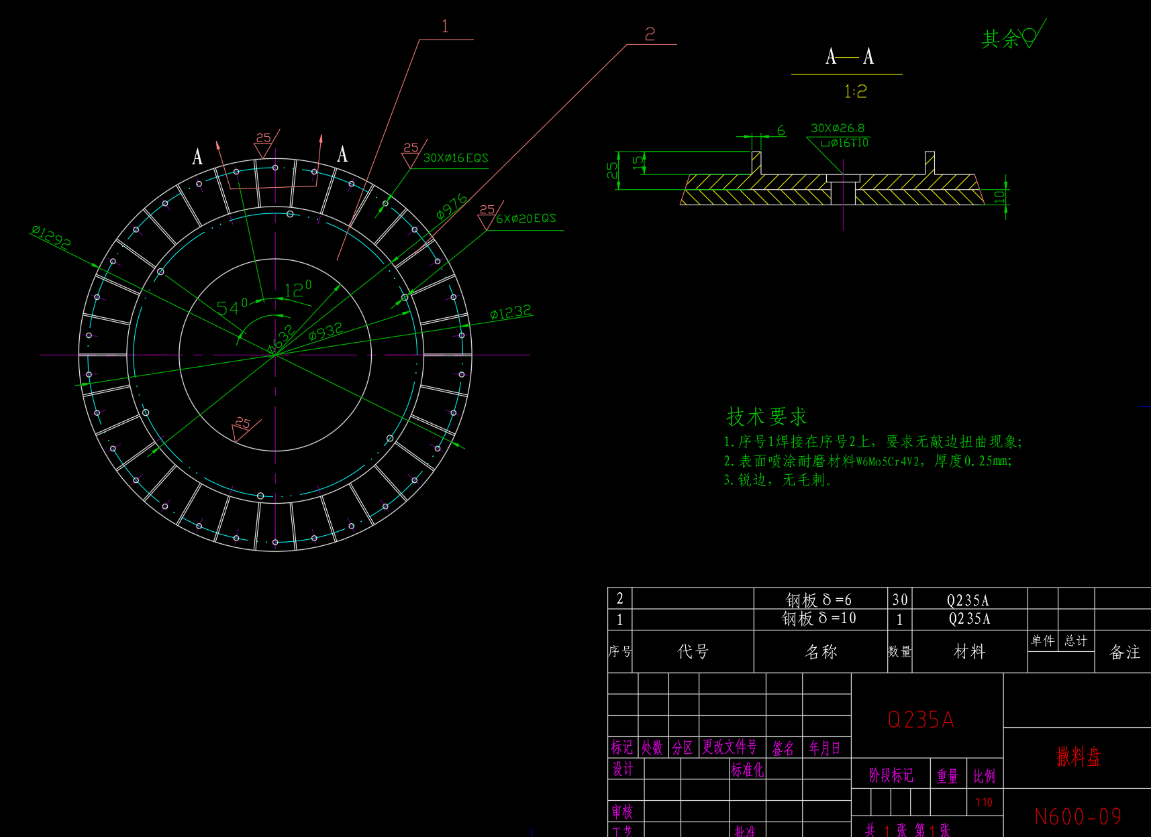The width and height of the screenshot is (1151, 837).
Task: Click the 6Xø20EQS hole annotation
Action: point(526,219)
